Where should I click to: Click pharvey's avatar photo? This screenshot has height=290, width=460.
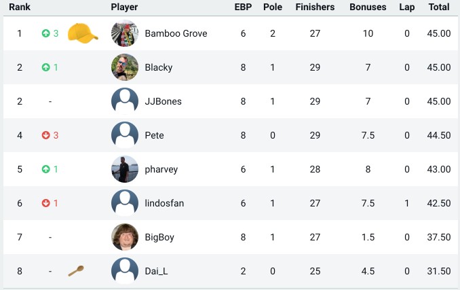(125, 169)
